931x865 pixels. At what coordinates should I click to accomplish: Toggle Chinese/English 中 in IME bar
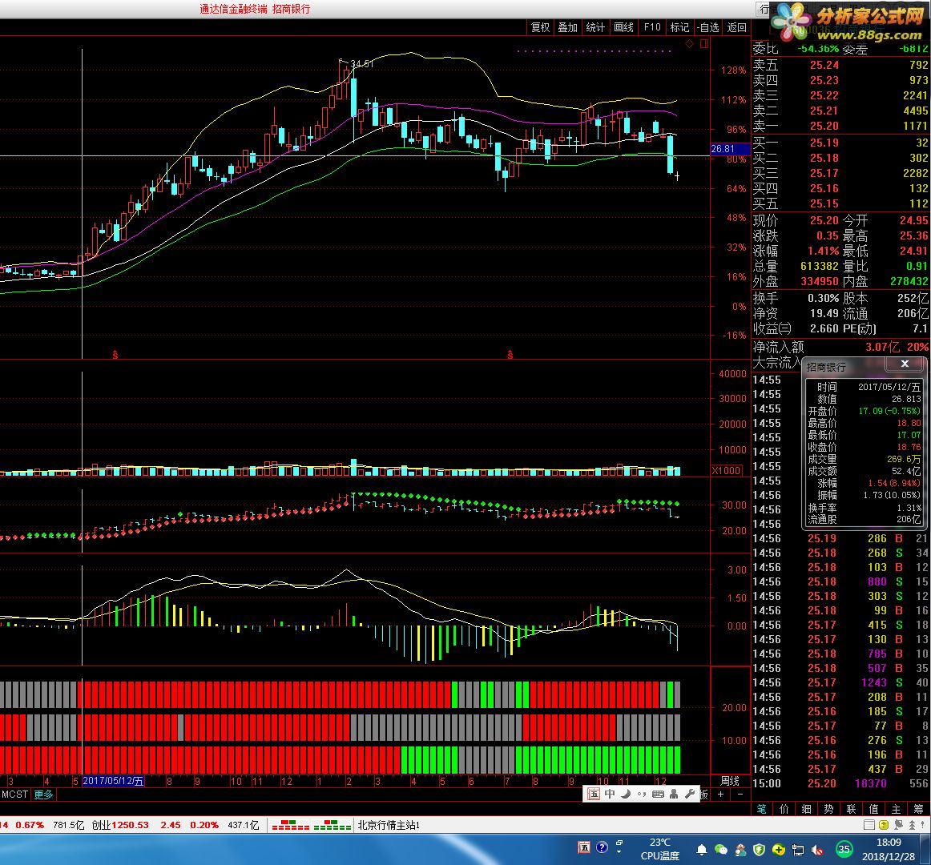610,795
